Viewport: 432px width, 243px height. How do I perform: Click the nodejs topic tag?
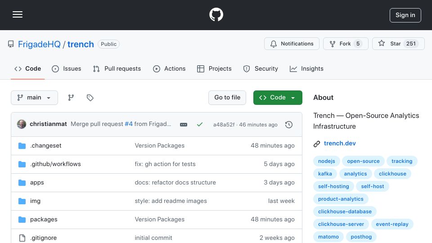[x=327, y=161]
